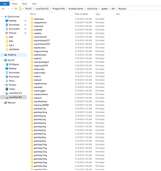
Task: Select the mpbiker folder icon
Action: point(32,33)
